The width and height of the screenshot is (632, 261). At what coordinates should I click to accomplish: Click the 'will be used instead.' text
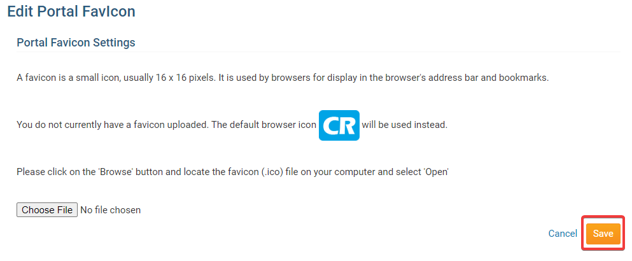[x=405, y=125]
